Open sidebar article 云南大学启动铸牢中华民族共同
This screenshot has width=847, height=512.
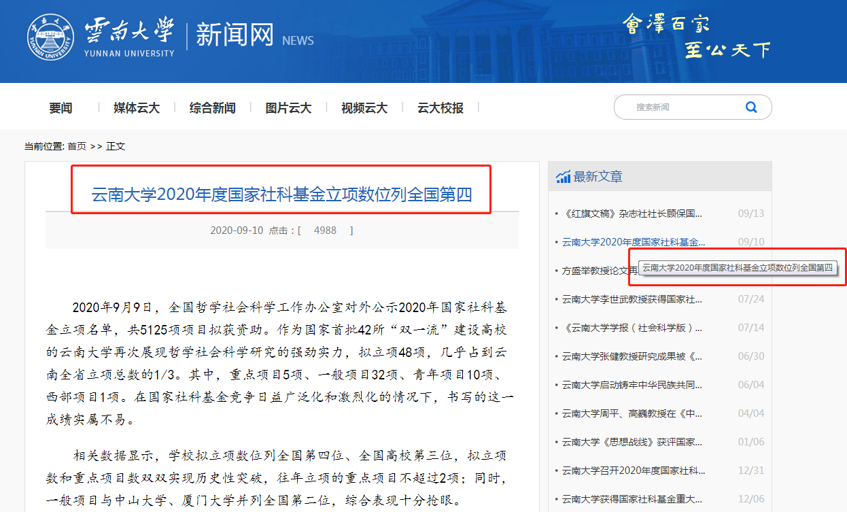pyautogui.click(x=632, y=385)
